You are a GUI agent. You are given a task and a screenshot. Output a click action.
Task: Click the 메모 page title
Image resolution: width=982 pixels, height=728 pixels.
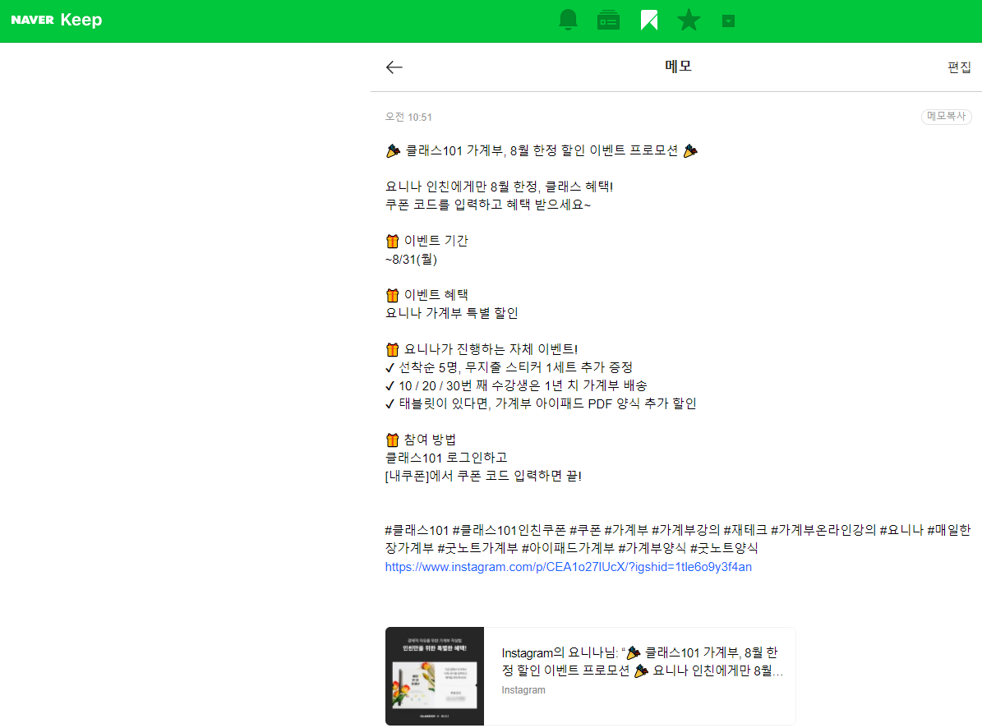678,67
